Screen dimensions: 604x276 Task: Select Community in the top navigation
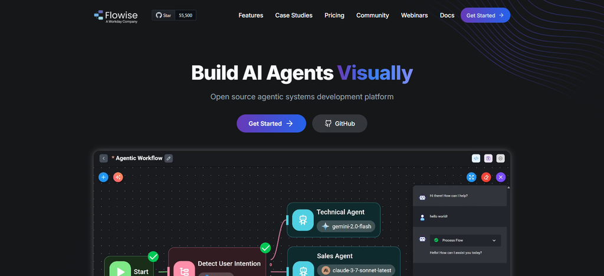tap(373, 15)
